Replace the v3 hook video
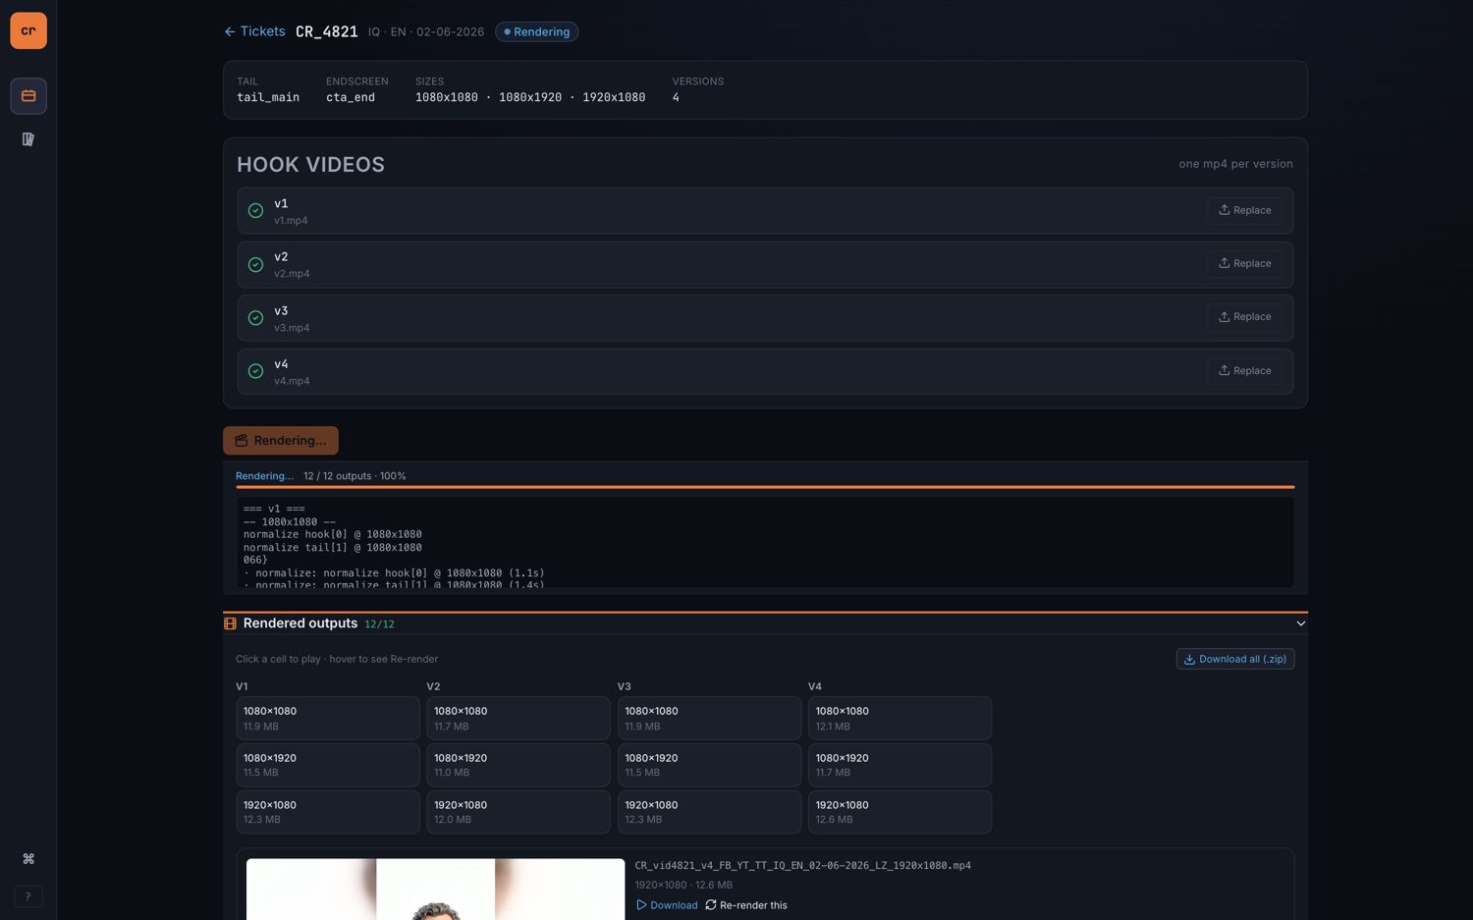The height and width of the screenshot is (920, 1473). point(1244,317)
